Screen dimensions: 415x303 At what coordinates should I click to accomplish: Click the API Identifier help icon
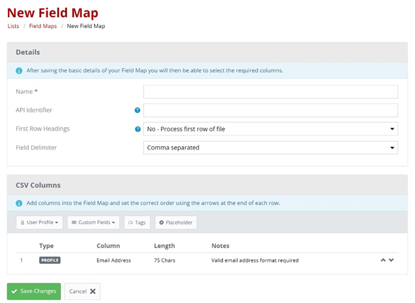click(x=138, y=110)
